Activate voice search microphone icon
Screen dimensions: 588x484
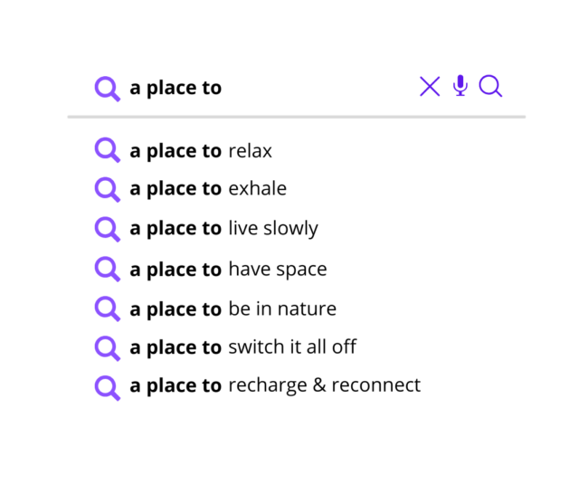[460, 85]
